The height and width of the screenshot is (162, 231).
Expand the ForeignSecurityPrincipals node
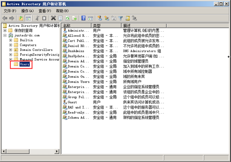[10, 55]
